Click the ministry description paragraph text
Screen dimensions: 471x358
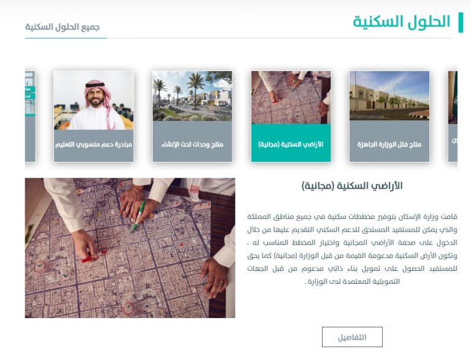coord(352,249)
